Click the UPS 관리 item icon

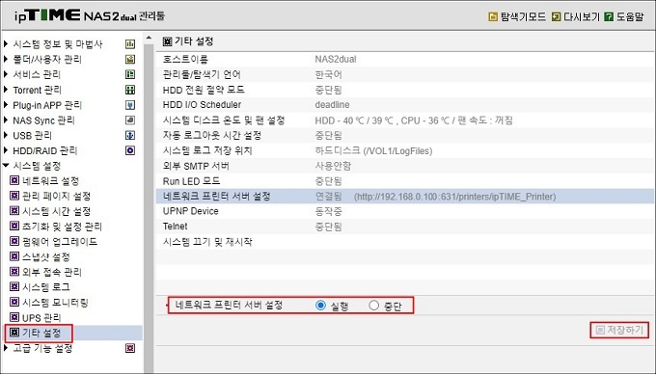14,317
